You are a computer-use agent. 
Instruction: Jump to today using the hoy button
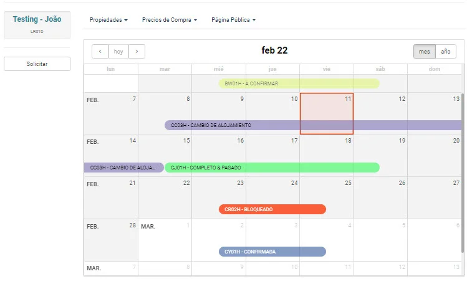pyautogui.click(x=118, y=52)
